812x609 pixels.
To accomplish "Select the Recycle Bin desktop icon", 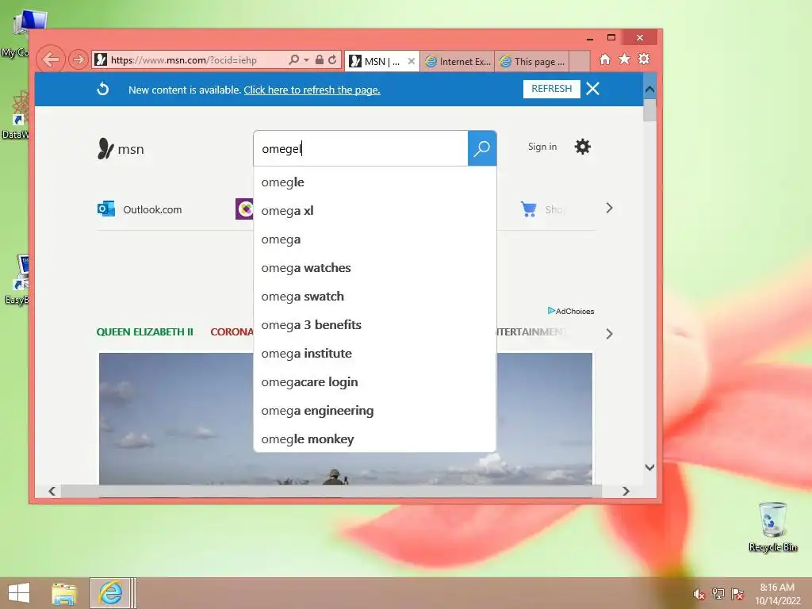I will point(772,527).
